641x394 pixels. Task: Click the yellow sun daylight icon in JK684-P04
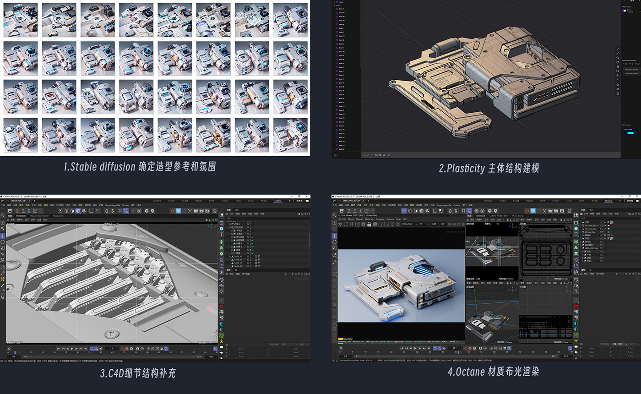(222, 341)
